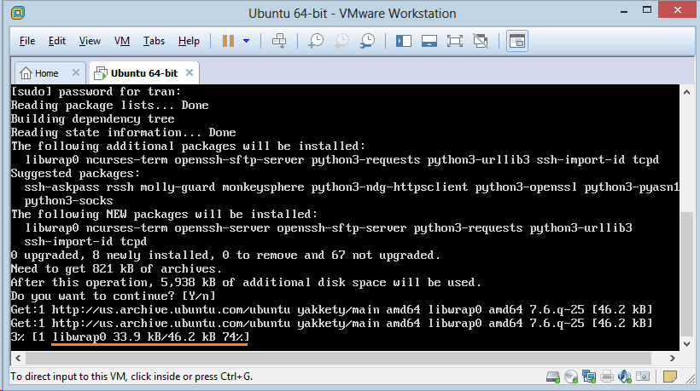
Task: Click the horizontal scrollbar left arrow
Action: (x=18, y=358)
